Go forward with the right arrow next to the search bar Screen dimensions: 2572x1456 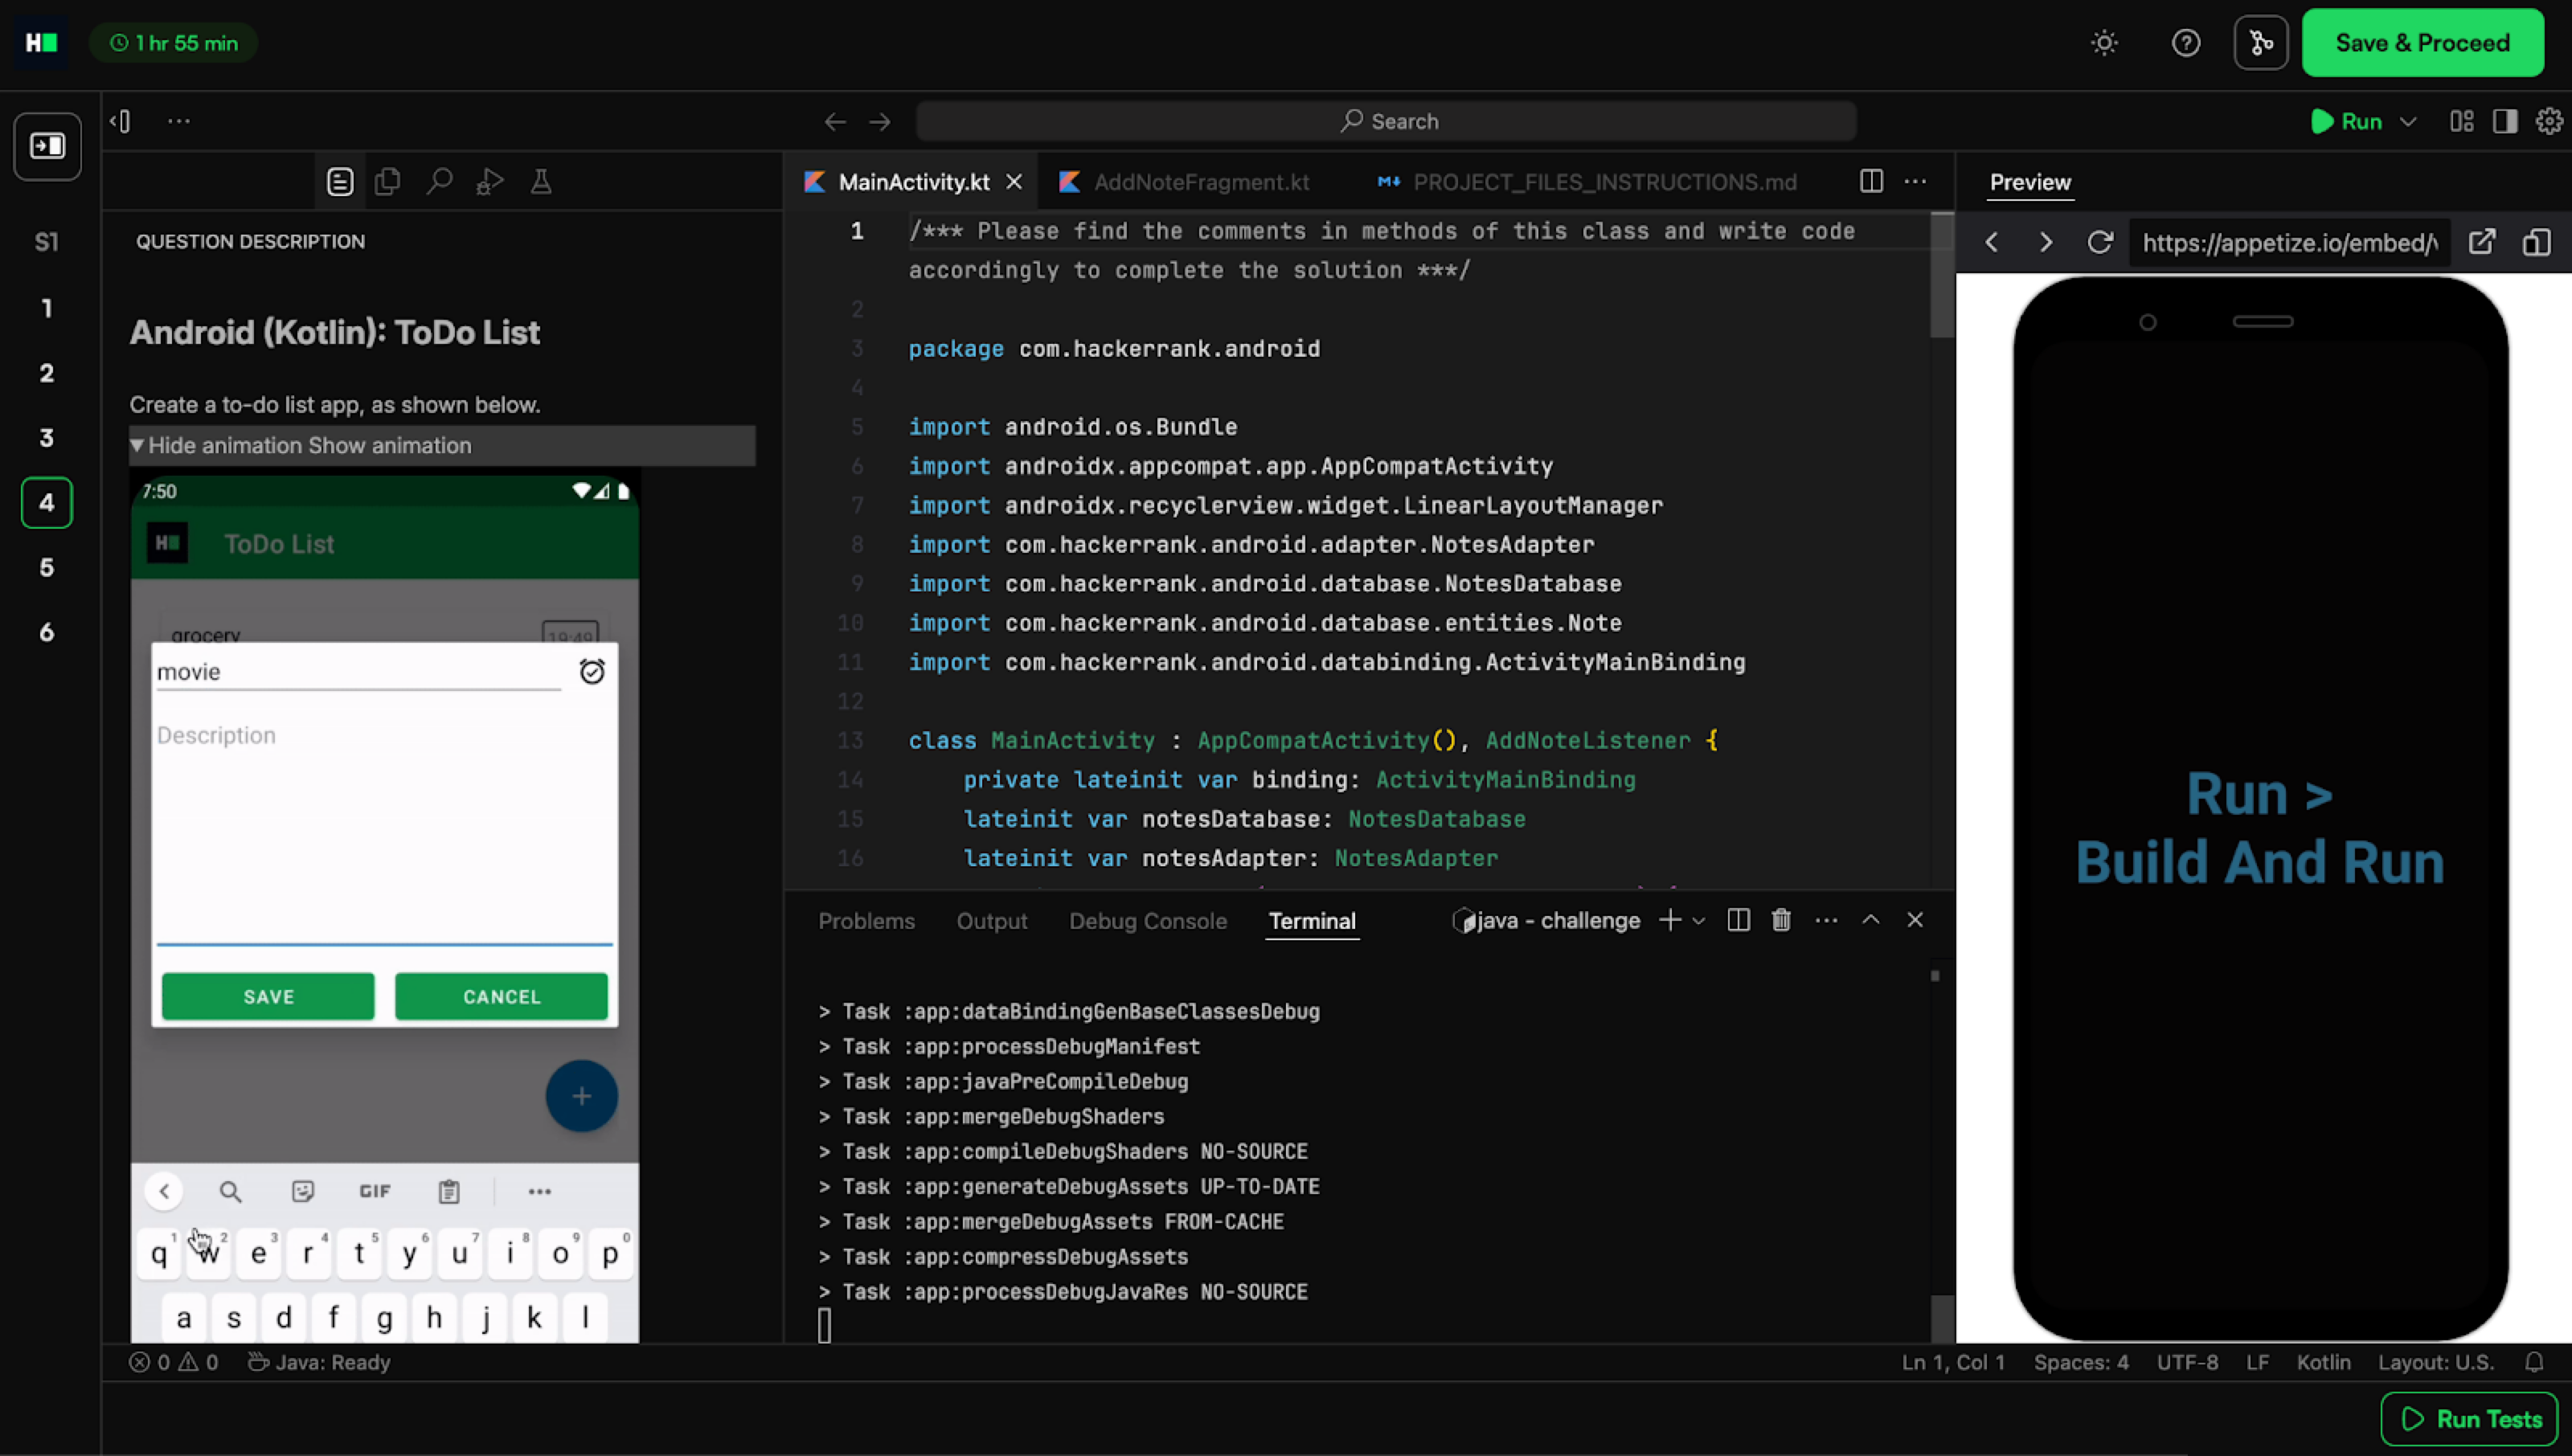point(880,122)
